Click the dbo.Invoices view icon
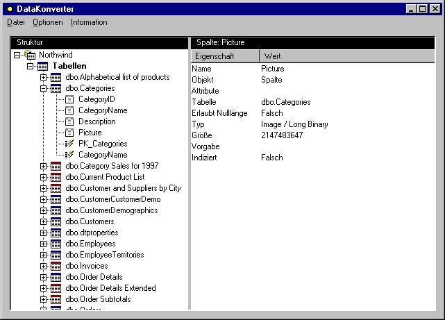 point(56,266)
